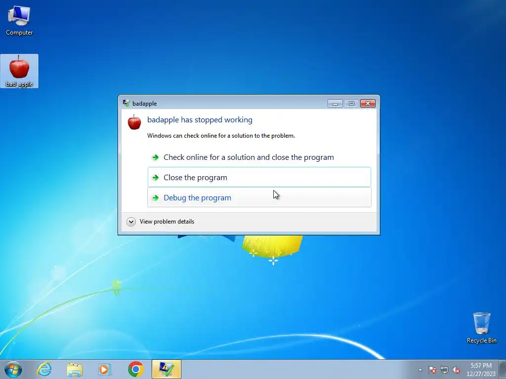506x379 pixels.
Task: Open Windows Explorer from the taskbar
Action: point(75,369)
